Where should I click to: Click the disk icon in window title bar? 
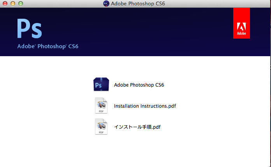pos(106,4)
